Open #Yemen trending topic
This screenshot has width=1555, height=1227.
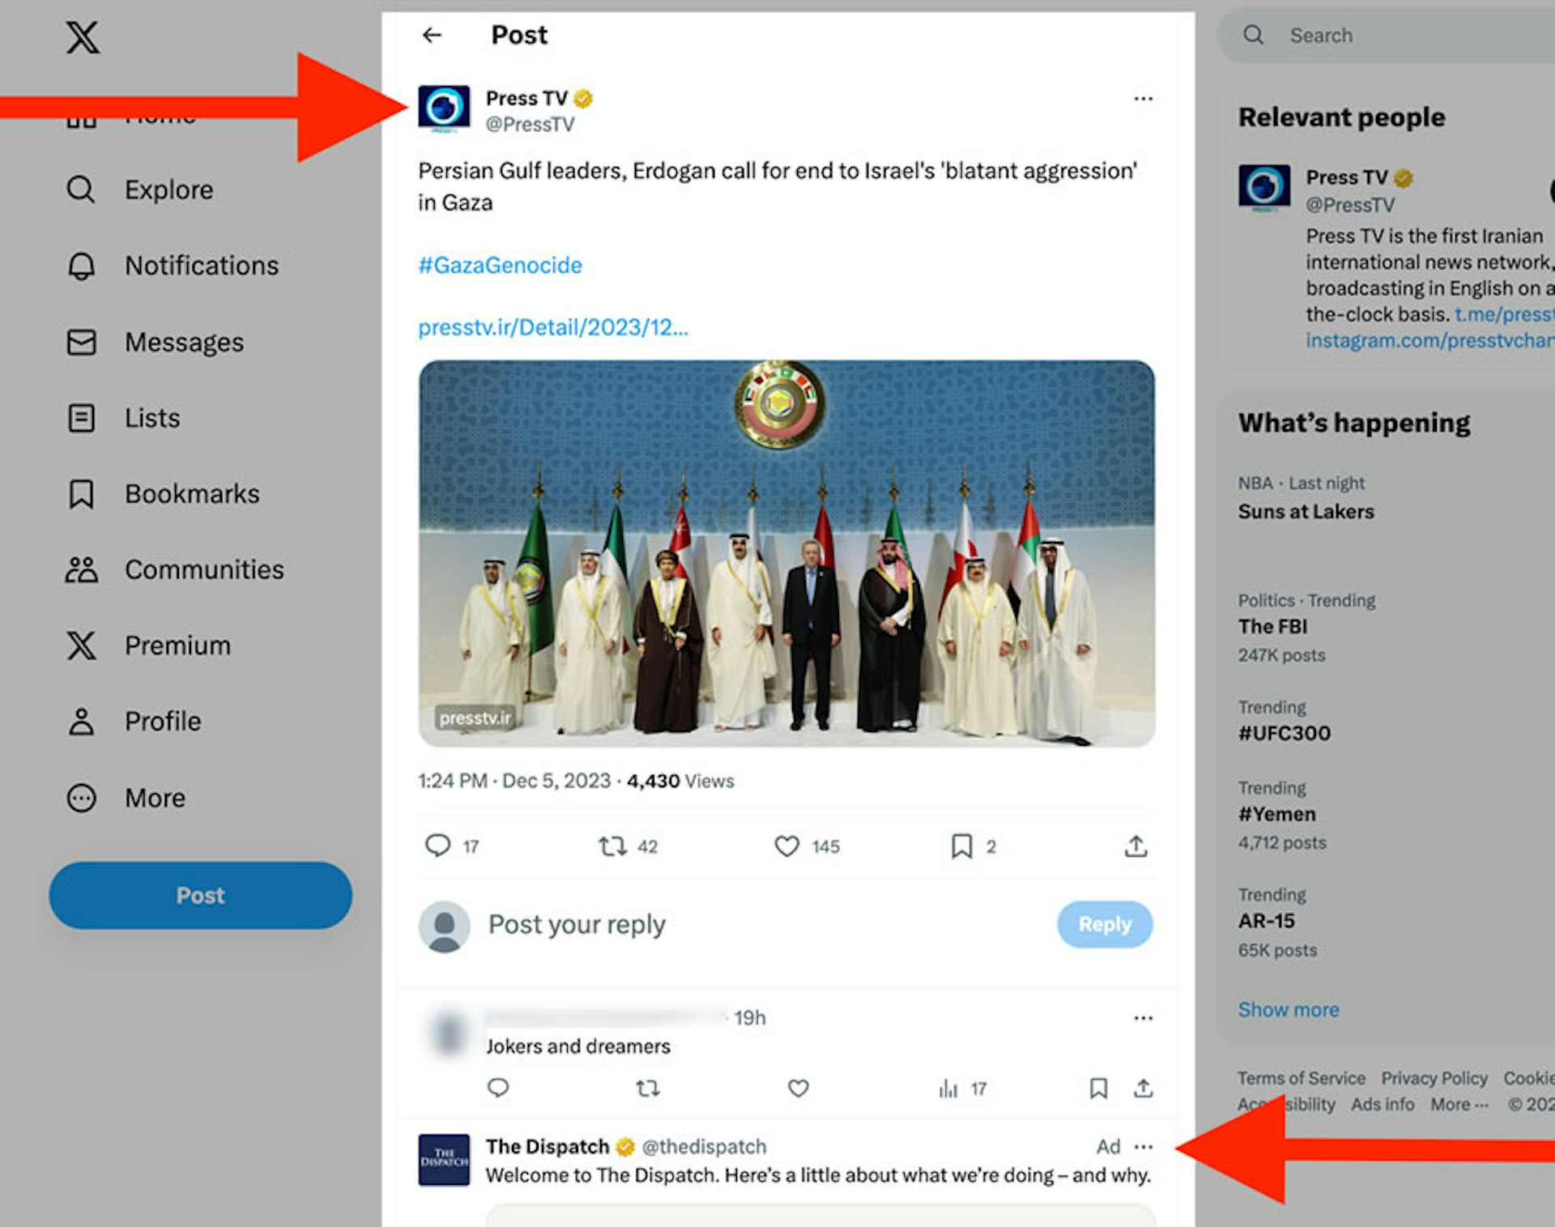tap(1276, 814)
